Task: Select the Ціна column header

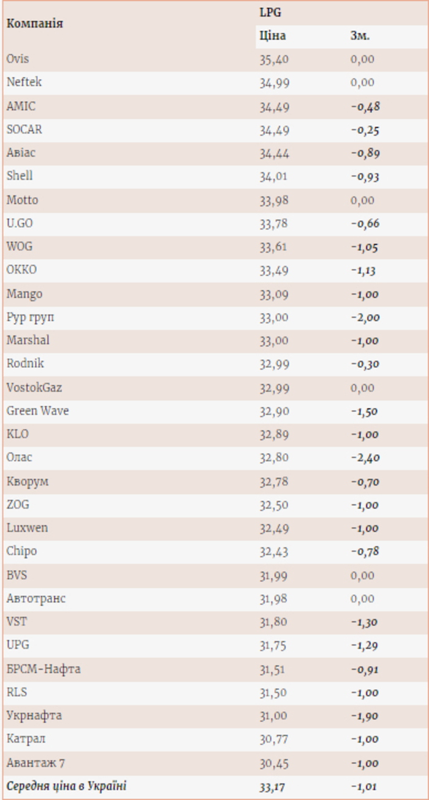Action: 272,36
